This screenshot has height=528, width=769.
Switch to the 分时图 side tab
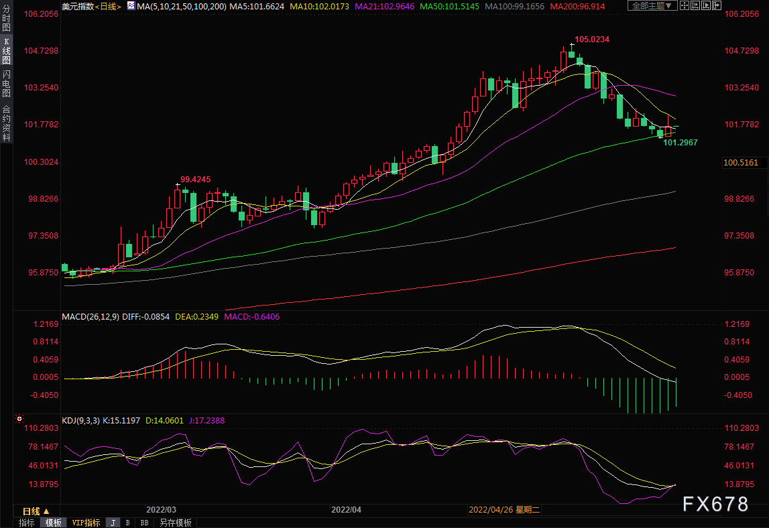point(7,17)
